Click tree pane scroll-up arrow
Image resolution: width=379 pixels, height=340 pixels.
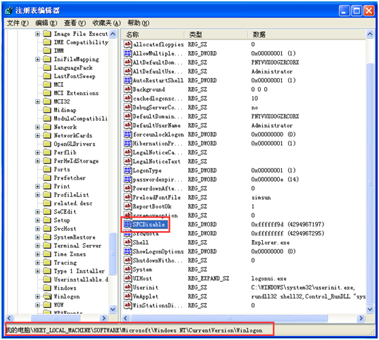point(113,34)
